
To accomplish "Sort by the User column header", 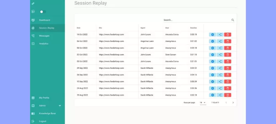I will coord(167,28).
